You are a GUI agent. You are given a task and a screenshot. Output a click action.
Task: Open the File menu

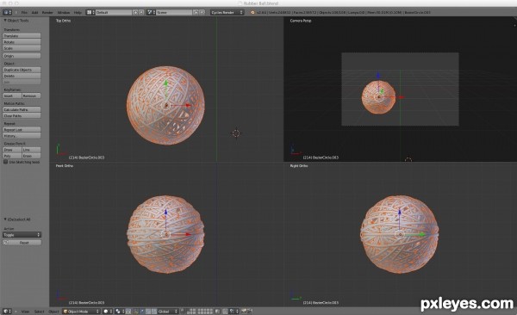coord(24,13)
